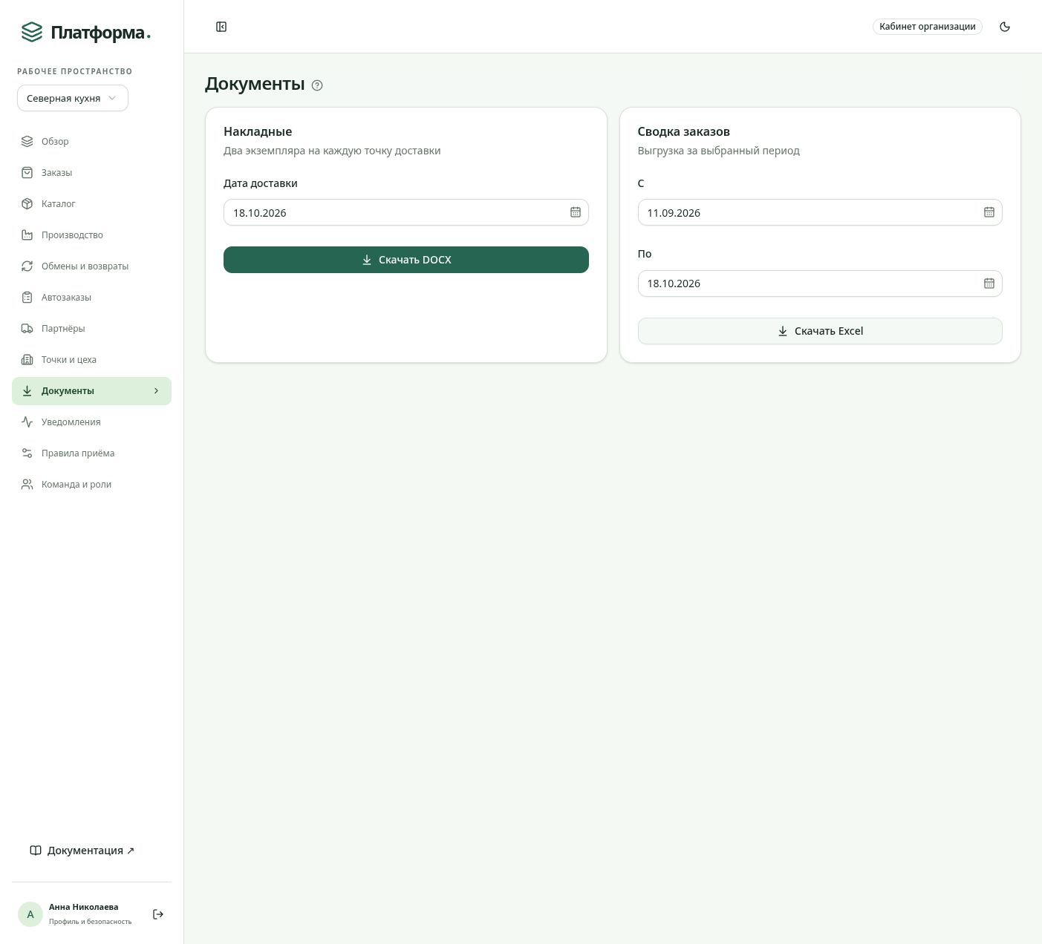Screen dimensions: 1042x944
Task: Focus the Дата доставки date field
Action: coord(406,212)
